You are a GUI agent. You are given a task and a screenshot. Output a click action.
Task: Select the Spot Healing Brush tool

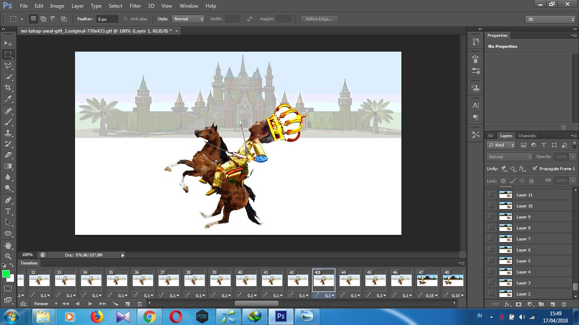click(x=8, y=111)
